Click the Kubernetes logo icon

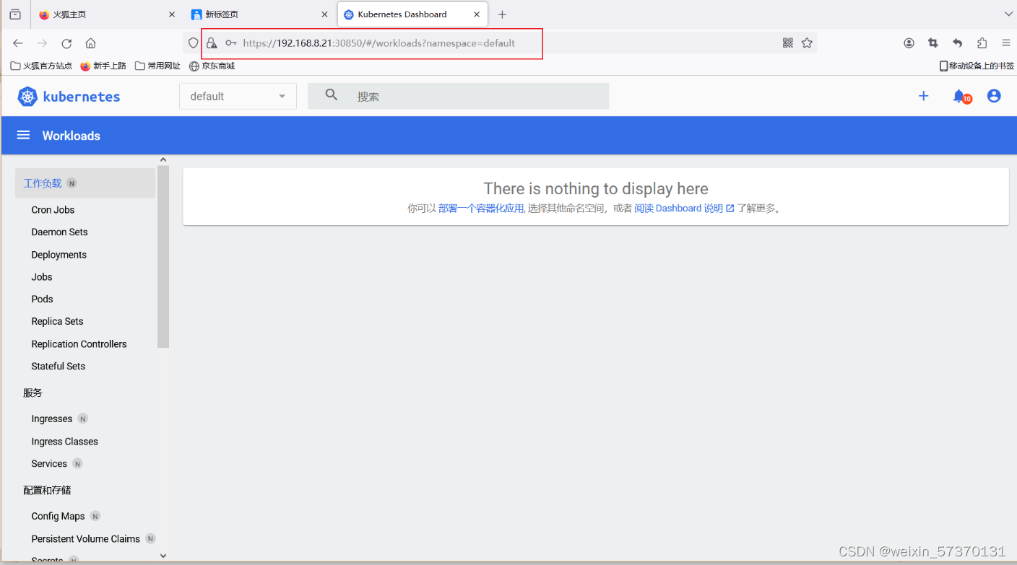pos(27,97)
